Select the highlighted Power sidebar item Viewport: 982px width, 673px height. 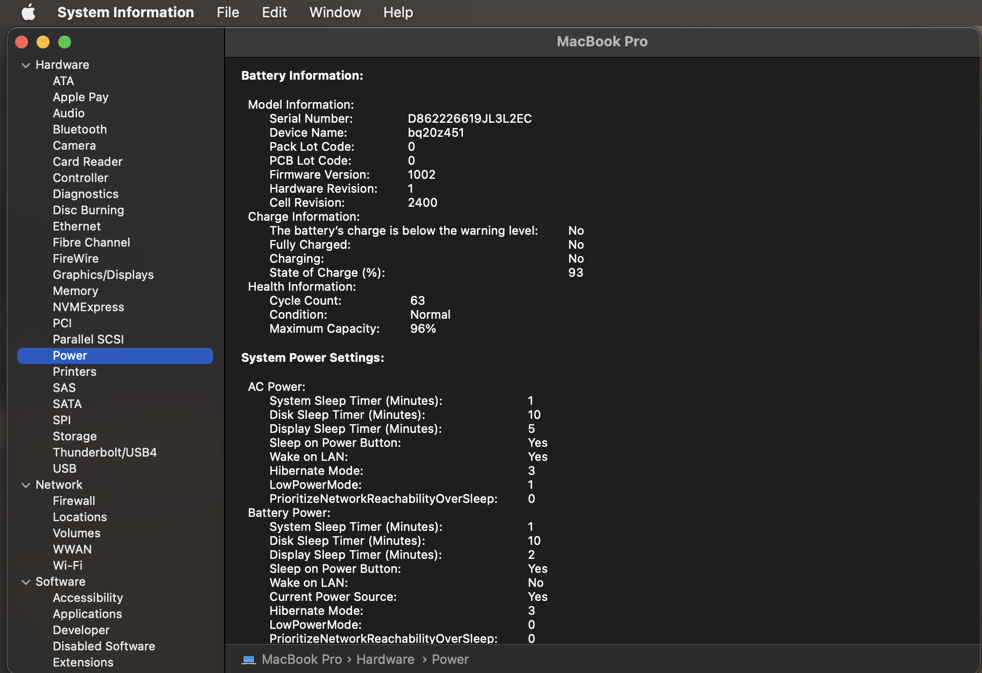(115, 355)
